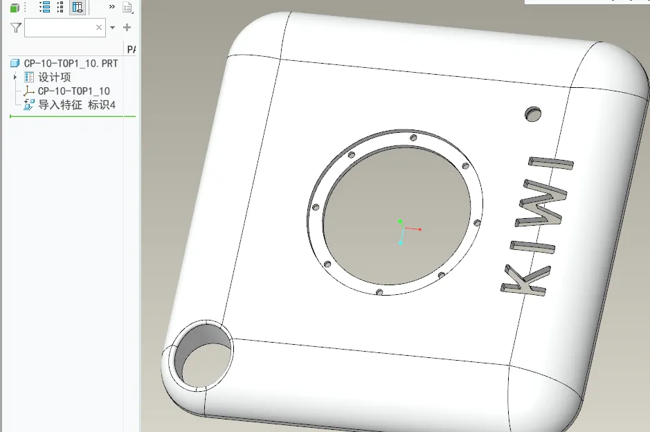Focus the model tree search field
This screenshot has width=650, height=432.
[64, 28]
